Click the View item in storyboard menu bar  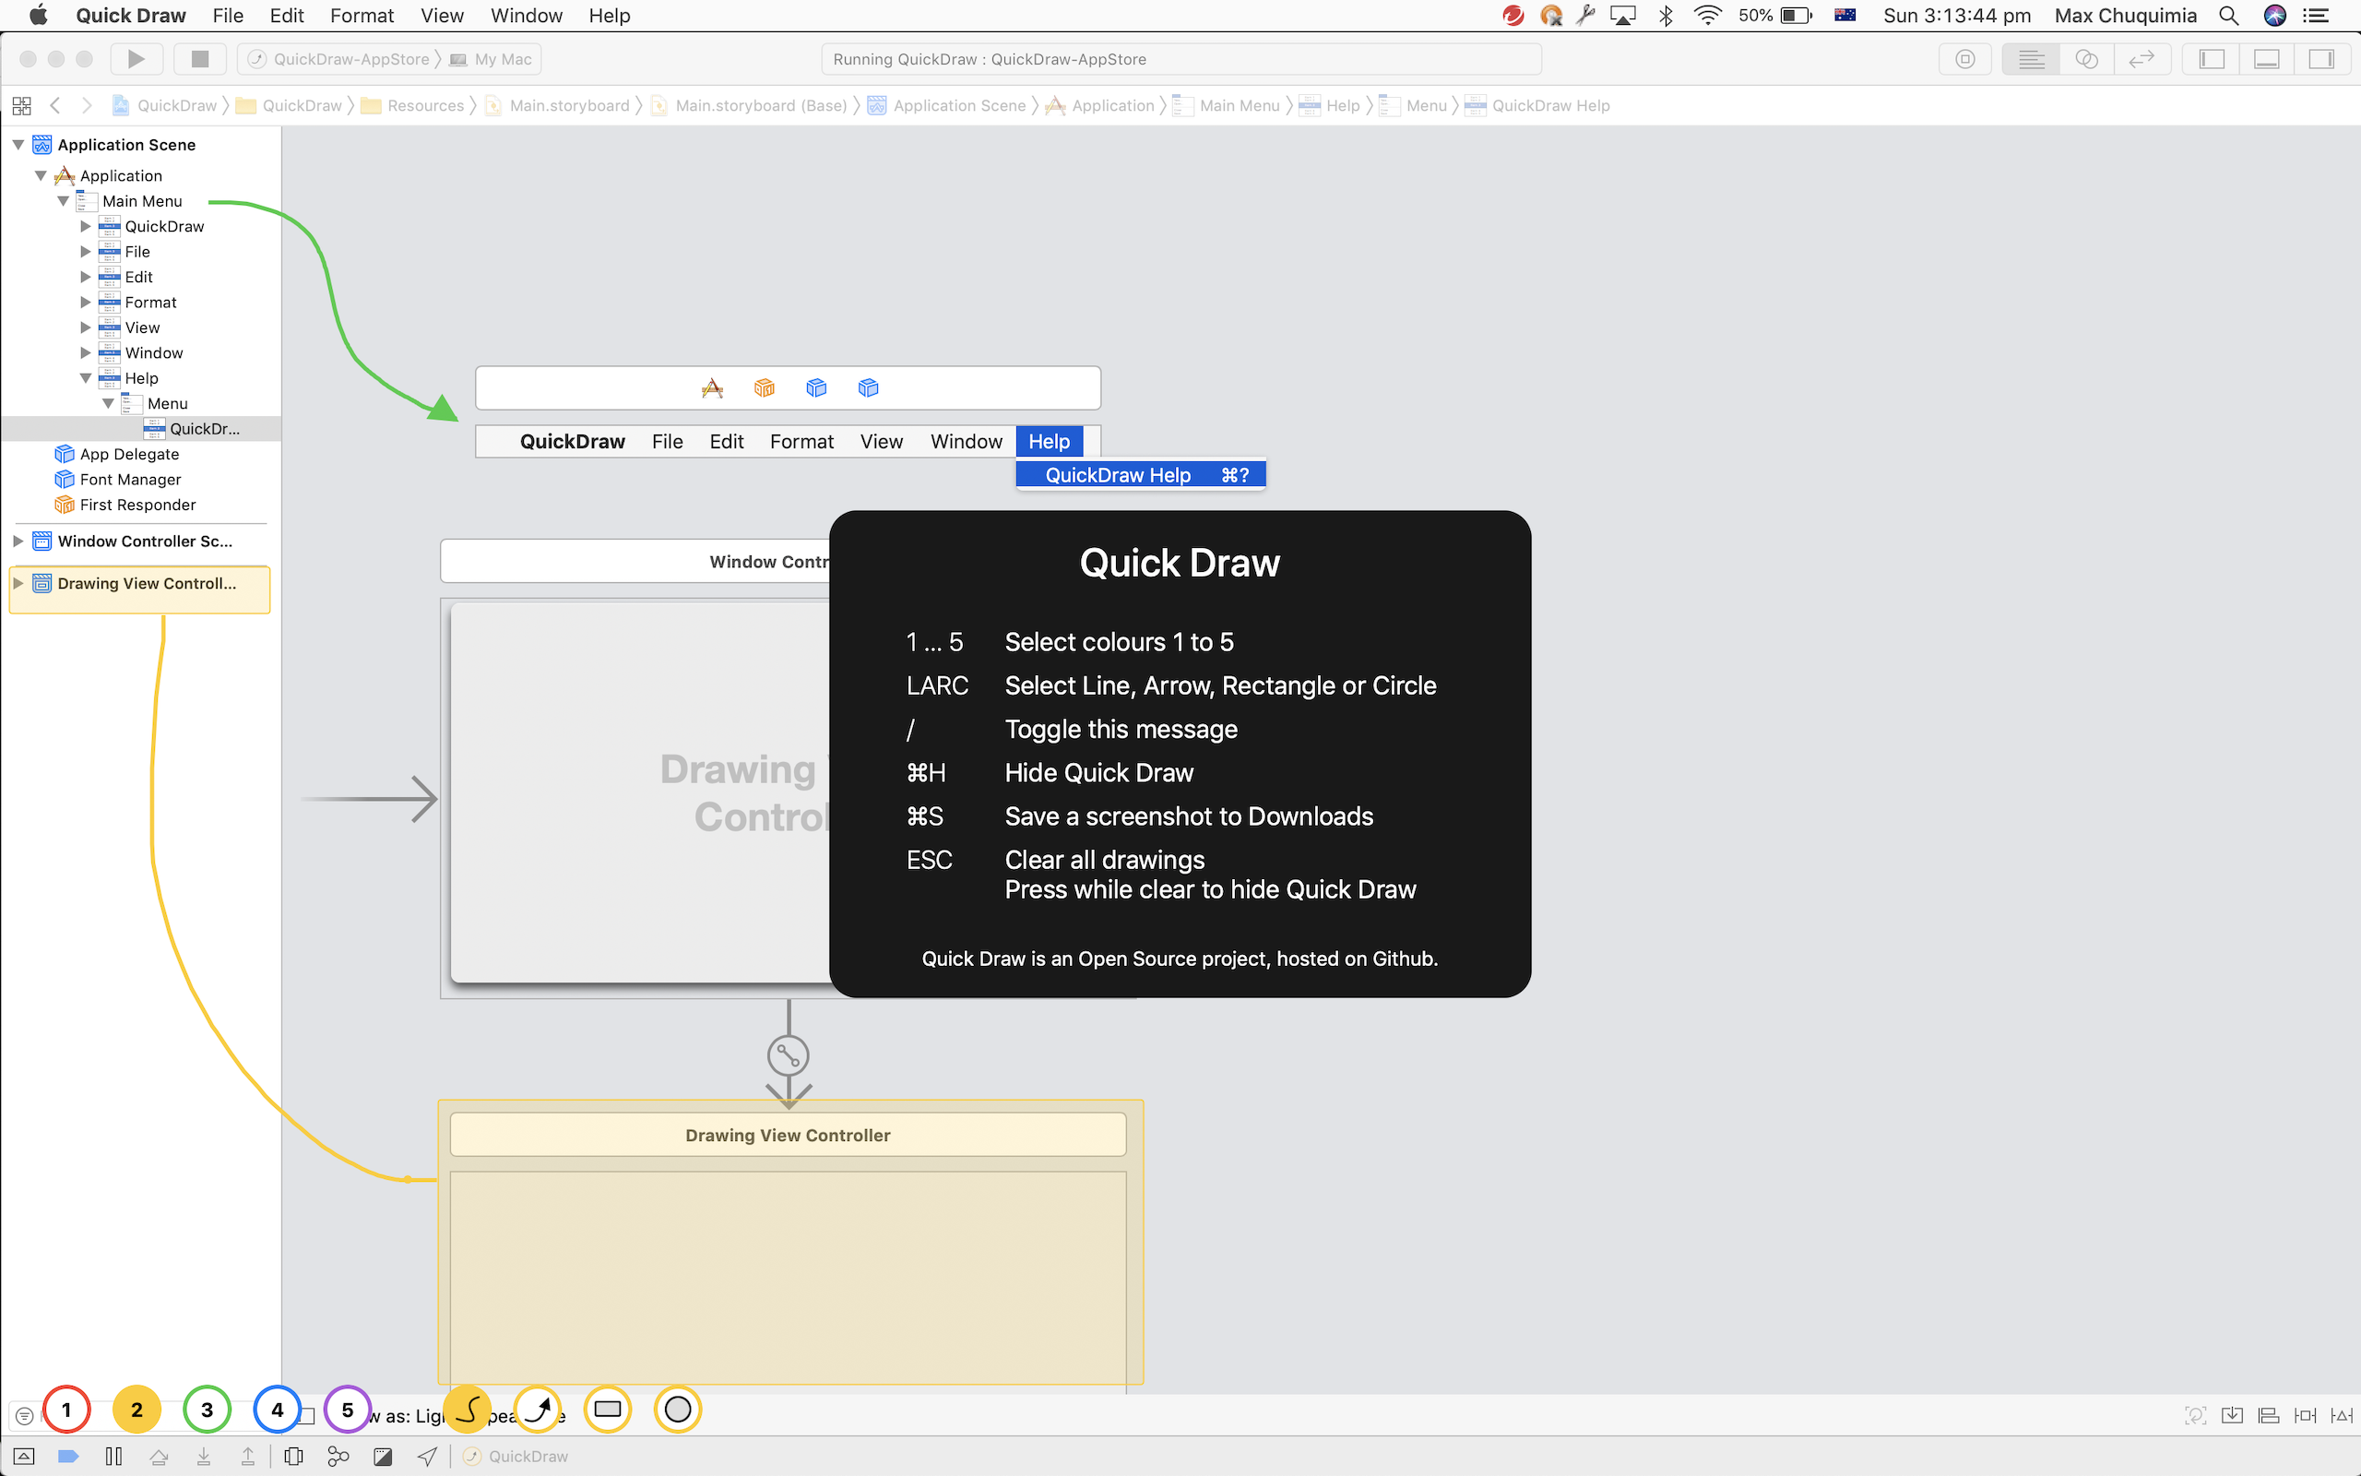[x=881, y=441]
